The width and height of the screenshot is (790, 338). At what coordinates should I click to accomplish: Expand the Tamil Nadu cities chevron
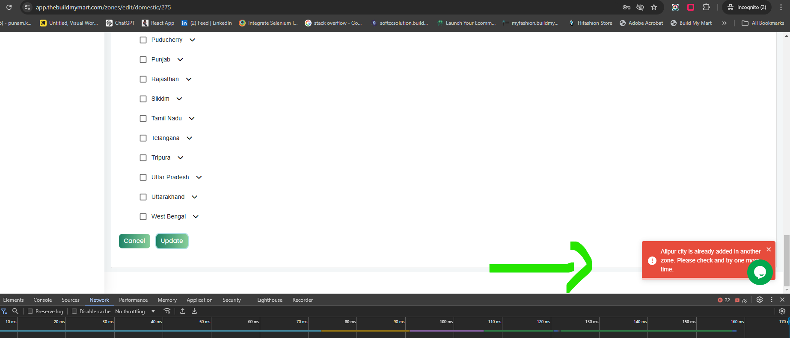tap(192, 118)
